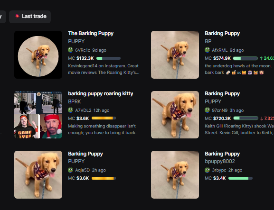The image size is (274, 210).
Task: Click market cap $132.3K value
Action: click(85, 58)
